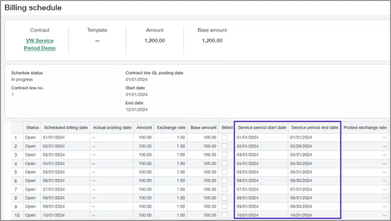Image resolution: width=391 pixels, height=221 pixels.
Task: Mark row 7 as Billed
Action: pos(224,189)
